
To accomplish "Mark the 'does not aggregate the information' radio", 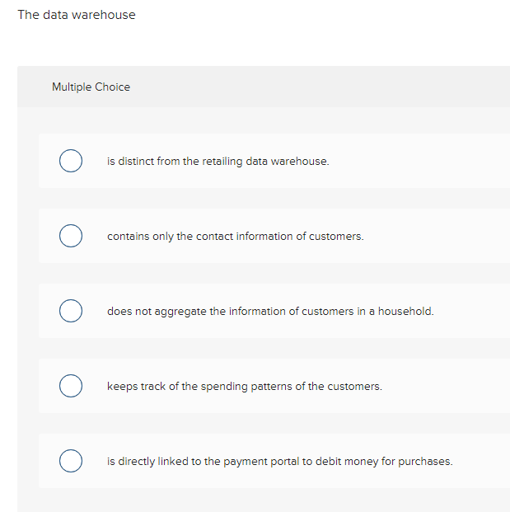I will coord(71,311).
